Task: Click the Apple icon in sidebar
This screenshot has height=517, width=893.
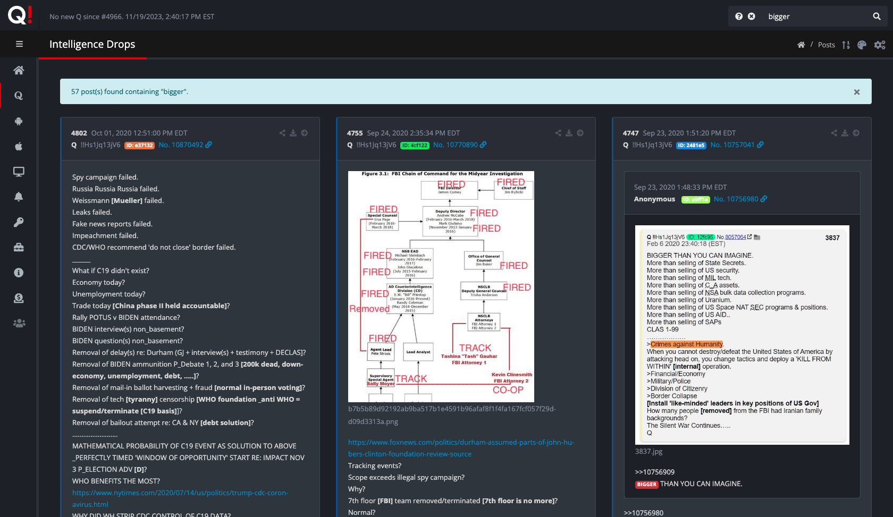Action: (x=19, y=146)
